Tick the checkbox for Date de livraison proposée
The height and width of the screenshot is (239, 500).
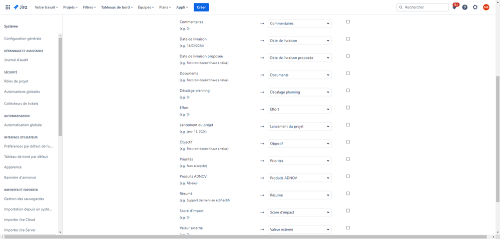click(348, 56)
